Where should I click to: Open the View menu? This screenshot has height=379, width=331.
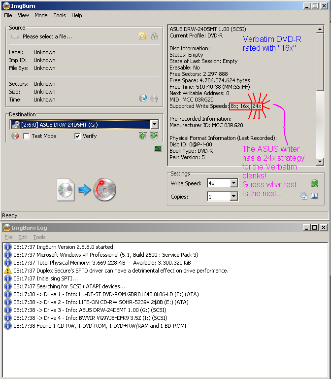pyautogui.click(x=23, y=15)
